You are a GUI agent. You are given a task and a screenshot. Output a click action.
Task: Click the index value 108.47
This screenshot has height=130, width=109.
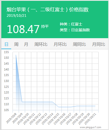(x=23, y=29)
